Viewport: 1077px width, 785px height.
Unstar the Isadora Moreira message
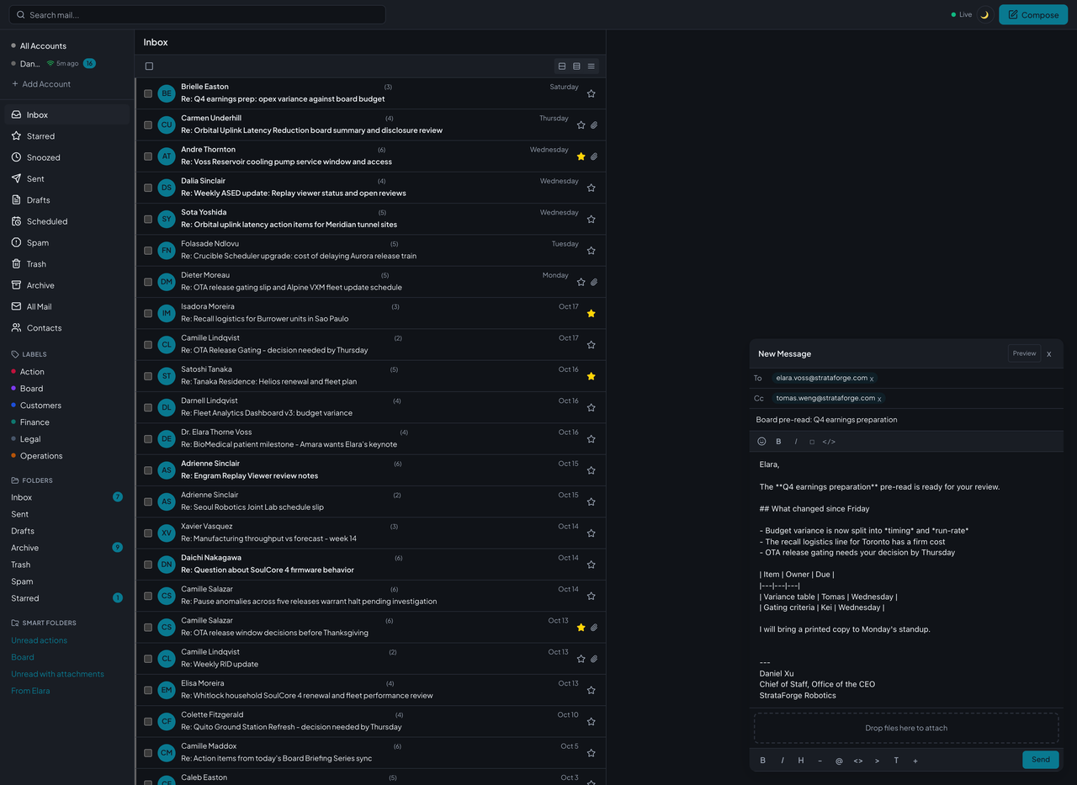coord(592,313)
